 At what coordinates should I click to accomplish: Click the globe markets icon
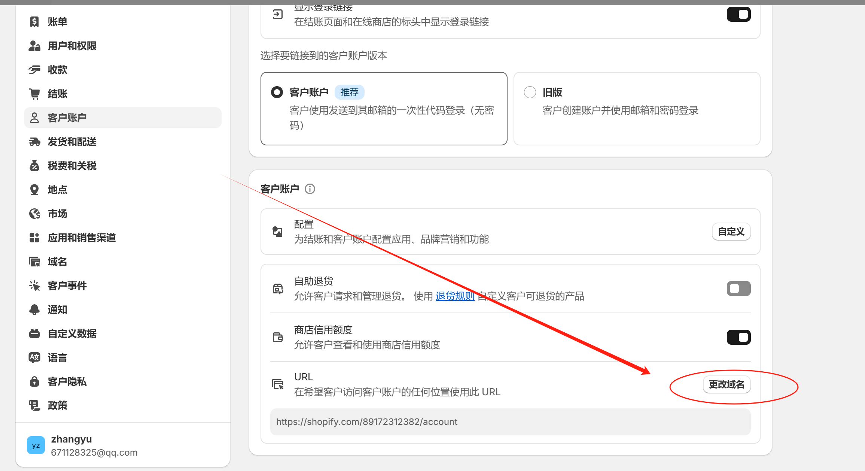coord(34,214)
